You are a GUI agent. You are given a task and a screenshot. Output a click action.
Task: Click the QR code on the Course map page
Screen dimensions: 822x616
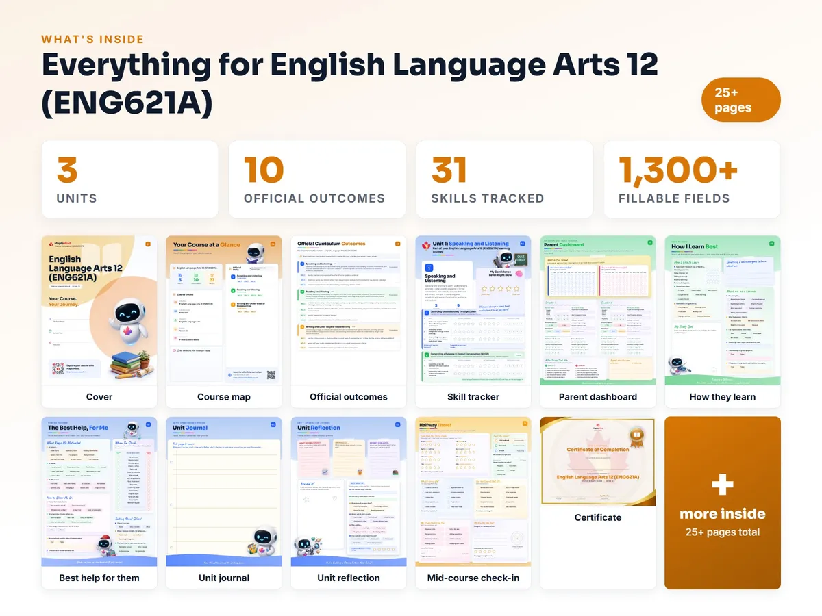(271, 374)
